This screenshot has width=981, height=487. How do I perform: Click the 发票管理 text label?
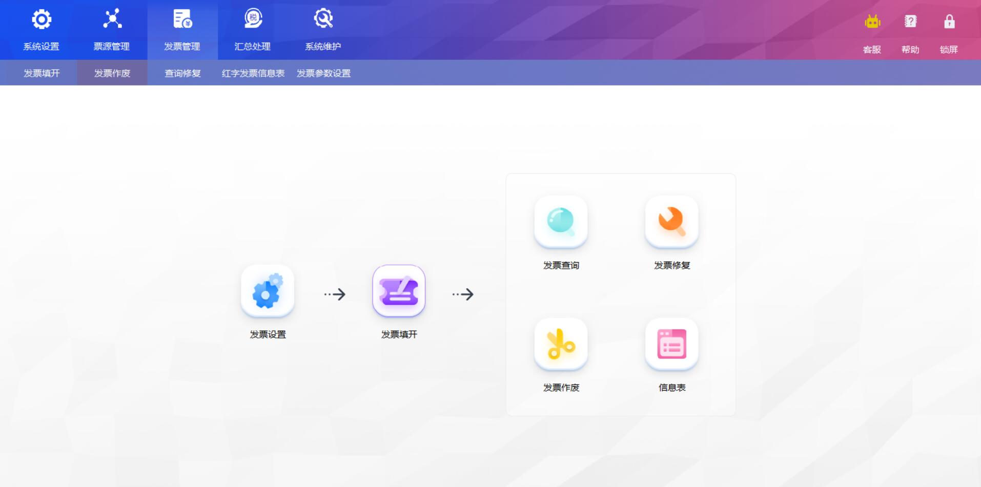[182, 47]
